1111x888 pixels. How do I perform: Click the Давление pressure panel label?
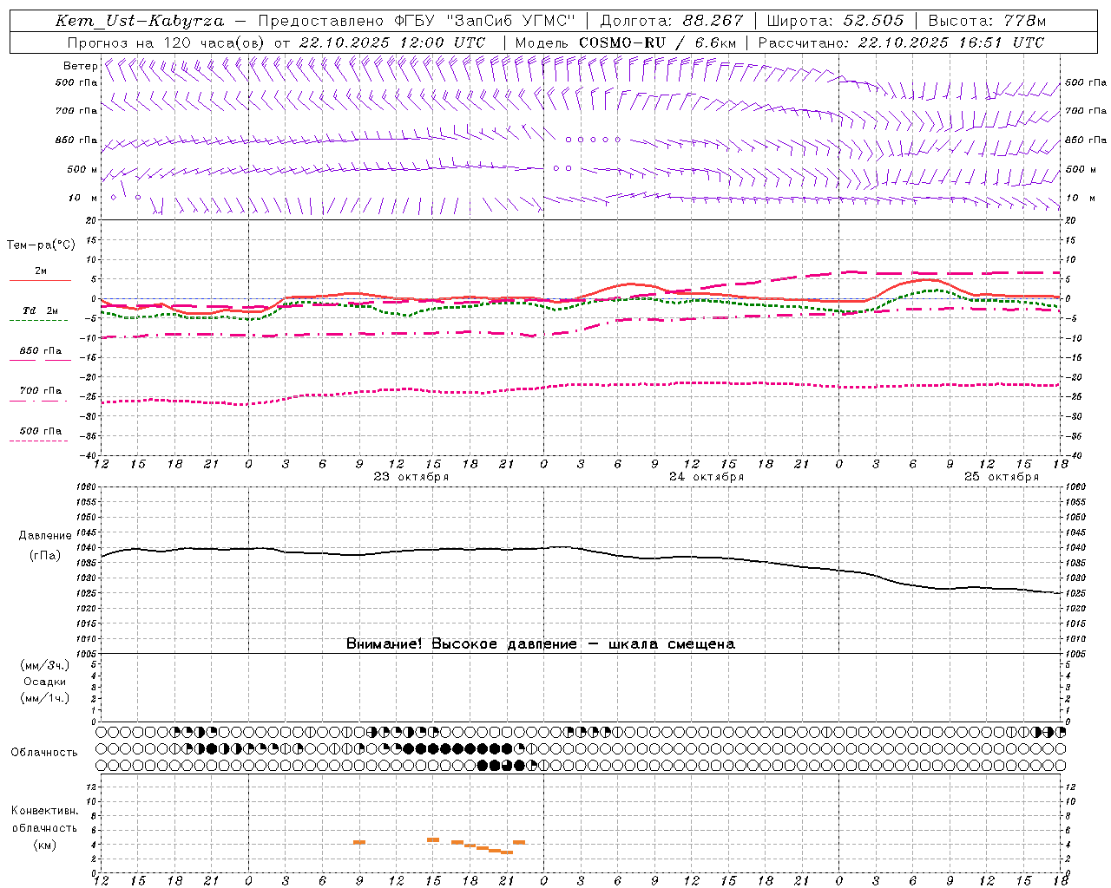[x=45, y=536]
